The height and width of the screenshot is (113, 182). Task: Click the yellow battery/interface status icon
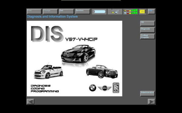tap(143, 11)
